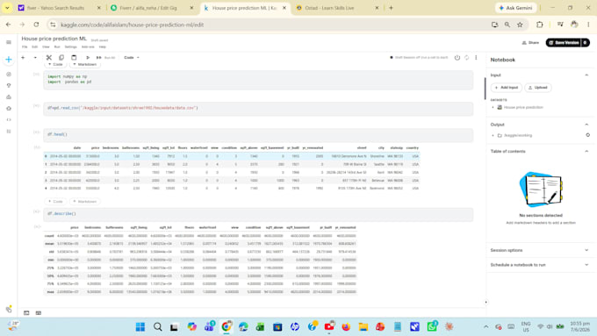Open the Kaggle sidebar hamburger menu
This screenshot has height=336, width=597.
click(9, 42)
